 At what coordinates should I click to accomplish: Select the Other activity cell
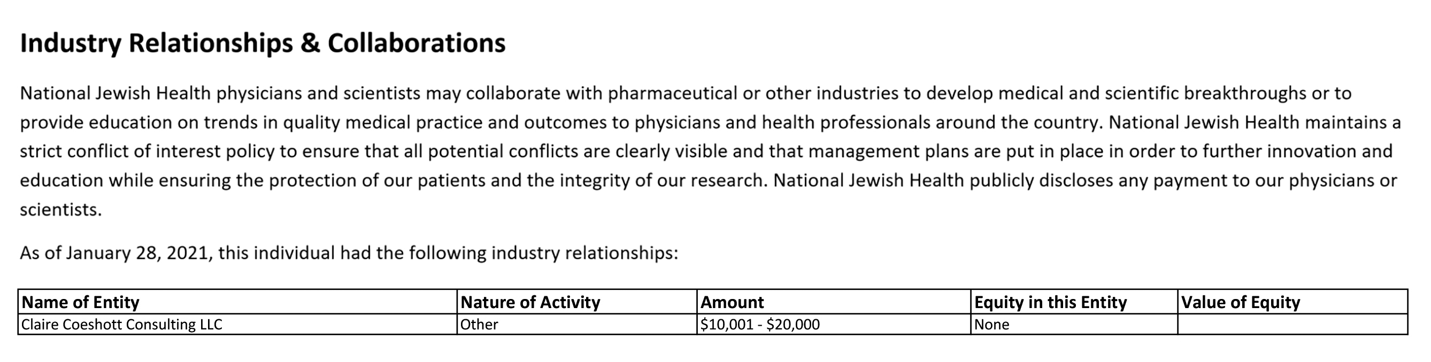click(x=479, y=324)
